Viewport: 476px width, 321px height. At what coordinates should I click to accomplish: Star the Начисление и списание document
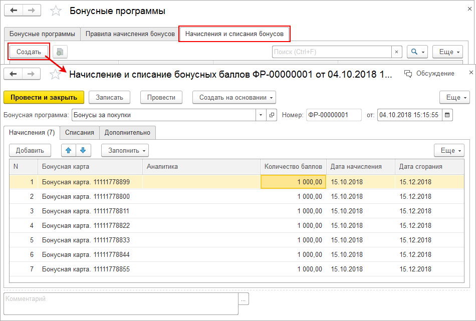pos(55,74)
